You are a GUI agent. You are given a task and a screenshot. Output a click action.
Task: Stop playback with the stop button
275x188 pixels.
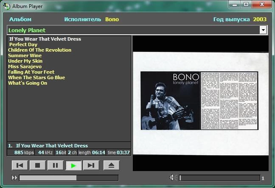(x=37, y=165)
